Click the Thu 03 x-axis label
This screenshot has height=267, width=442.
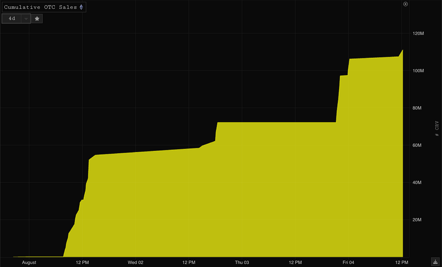[x=242, y=262]
